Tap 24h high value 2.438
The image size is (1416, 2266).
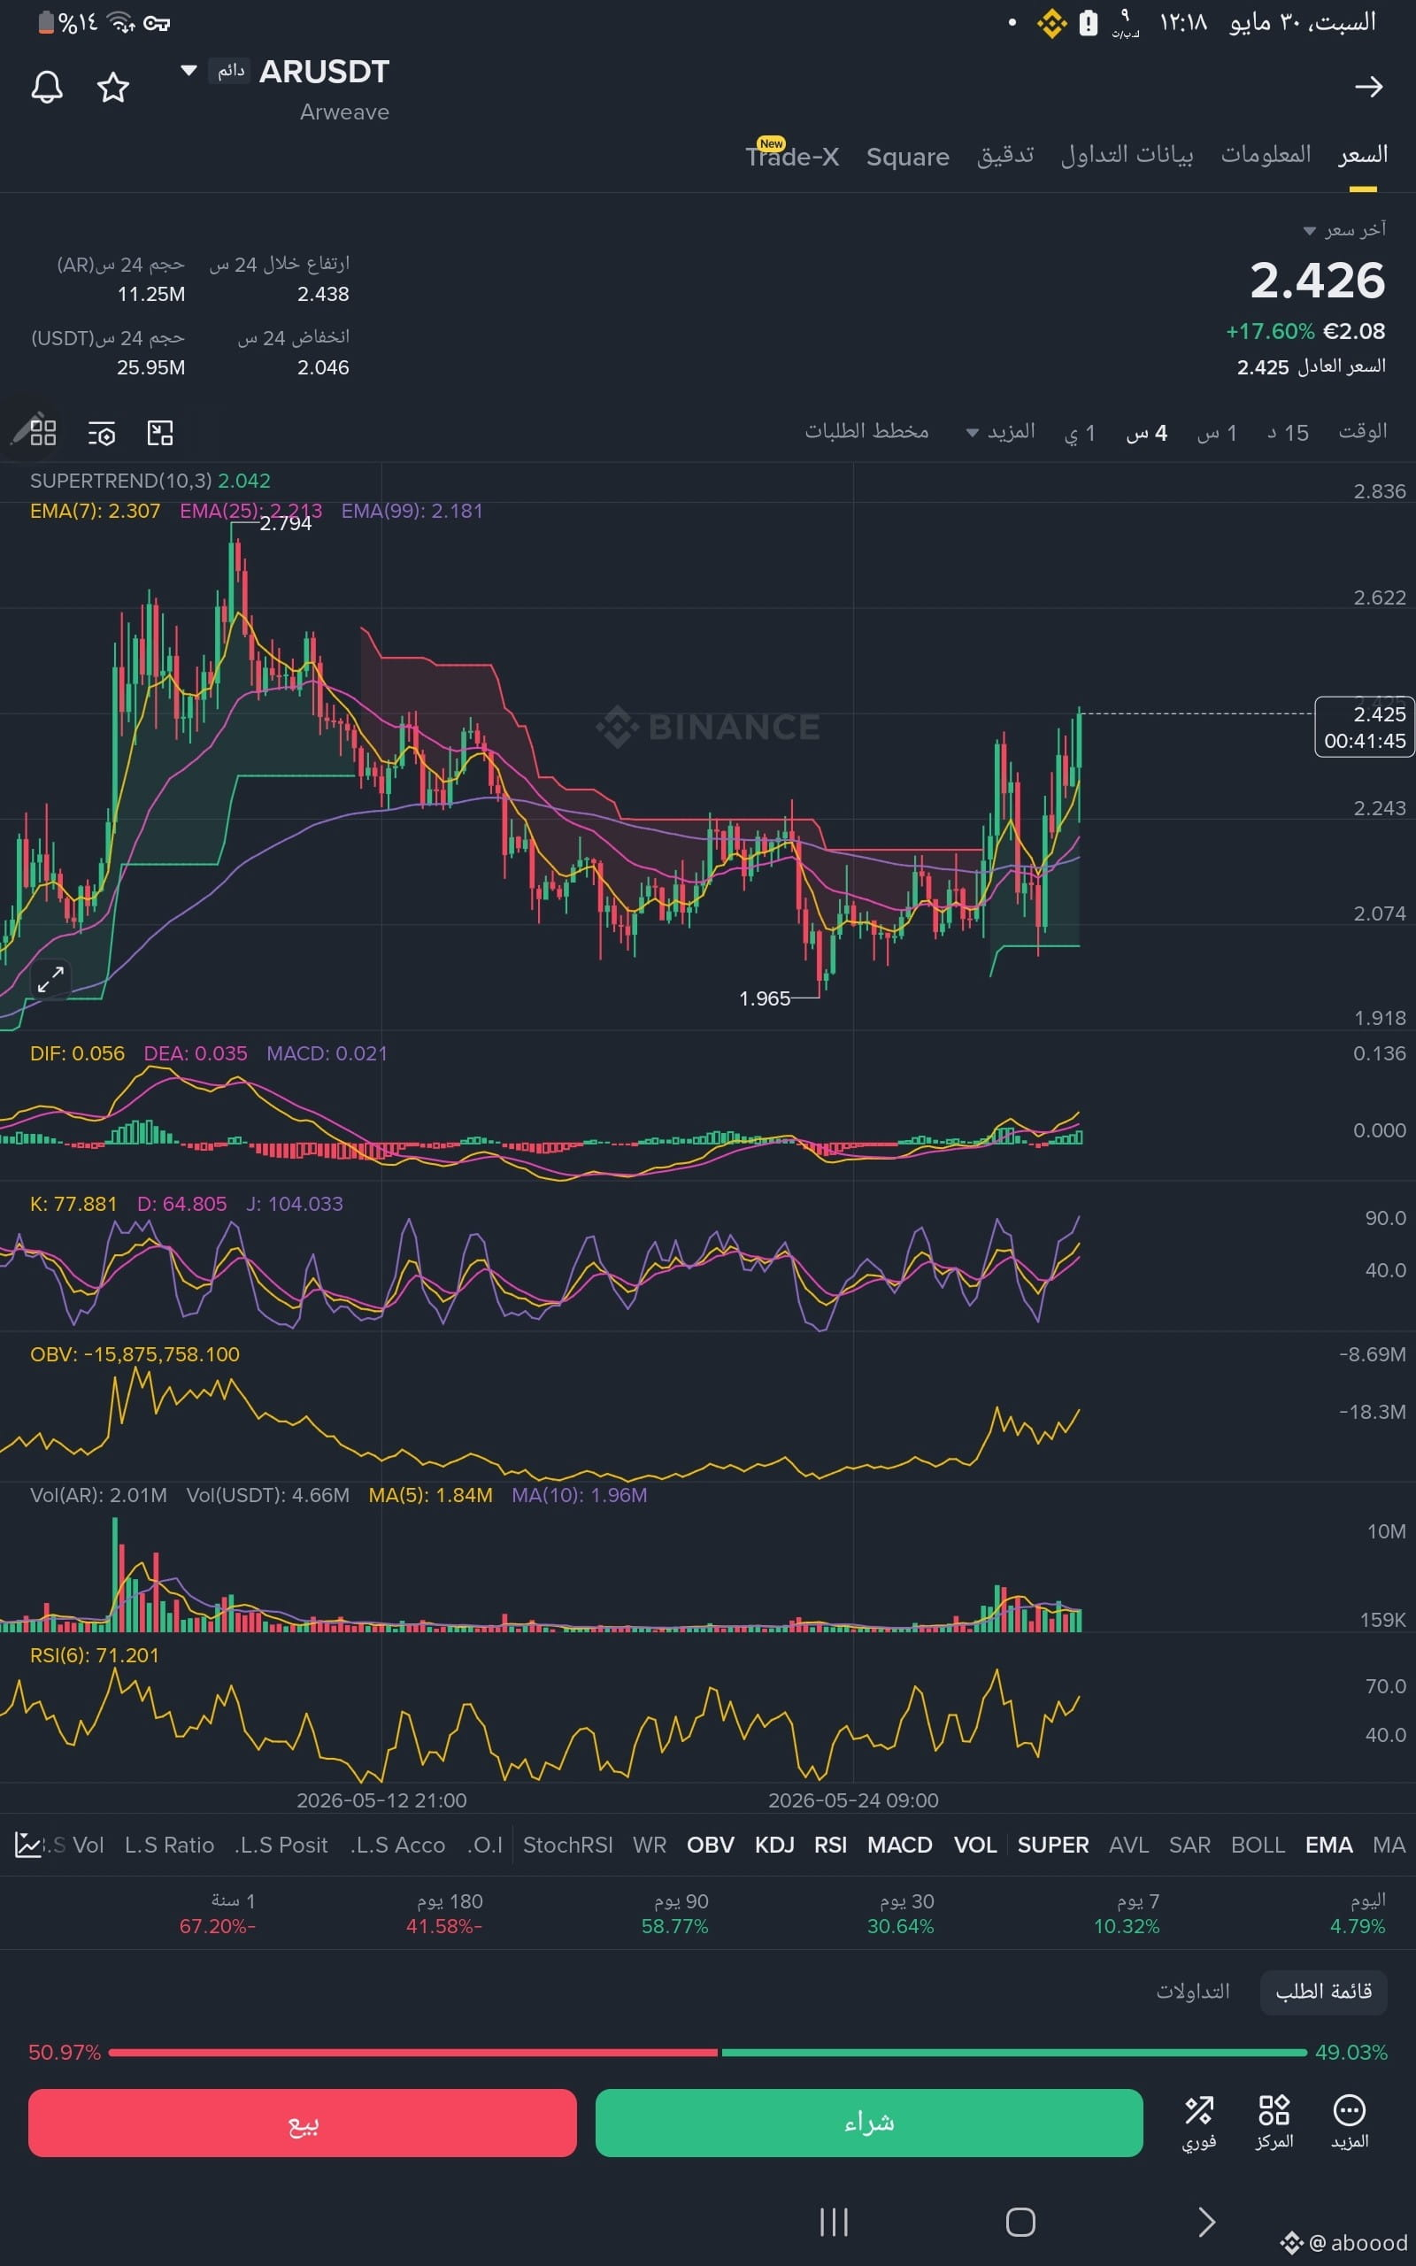[x=323, y=294]
